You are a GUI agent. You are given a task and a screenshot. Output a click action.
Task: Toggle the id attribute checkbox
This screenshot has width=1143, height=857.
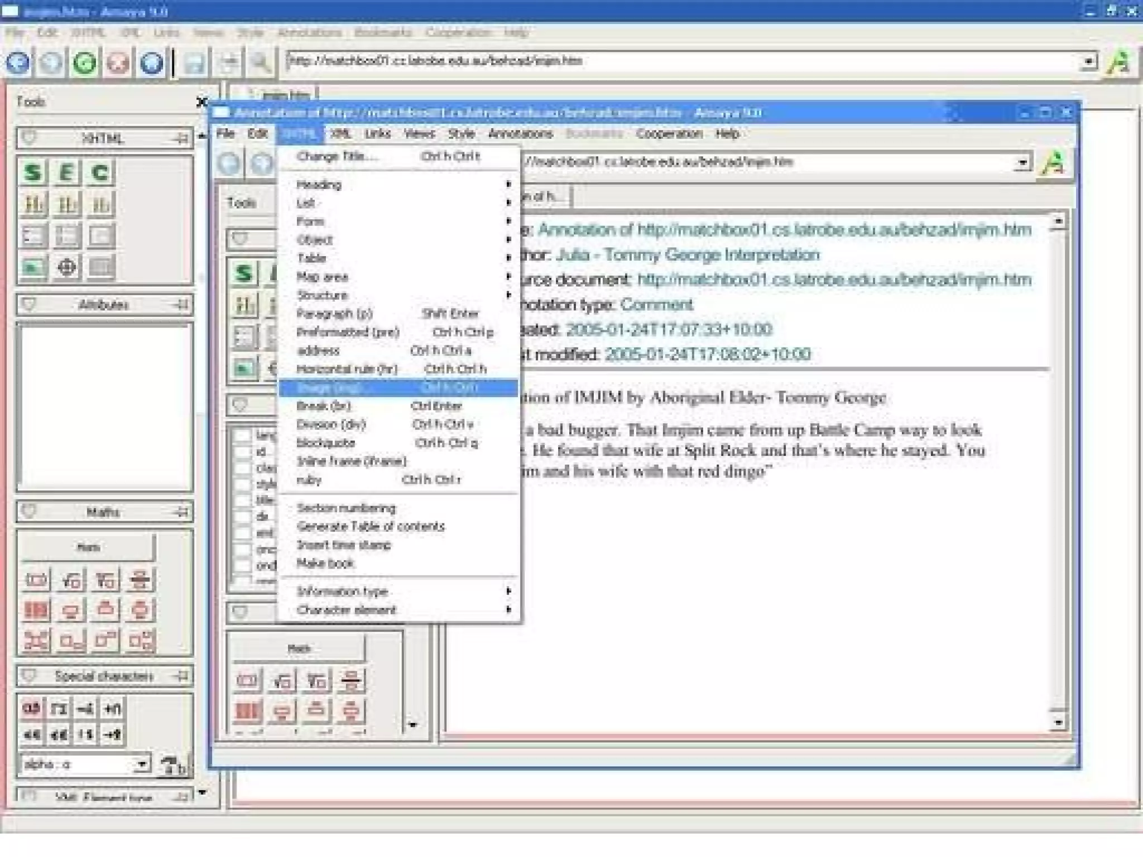tap(243, 451)
